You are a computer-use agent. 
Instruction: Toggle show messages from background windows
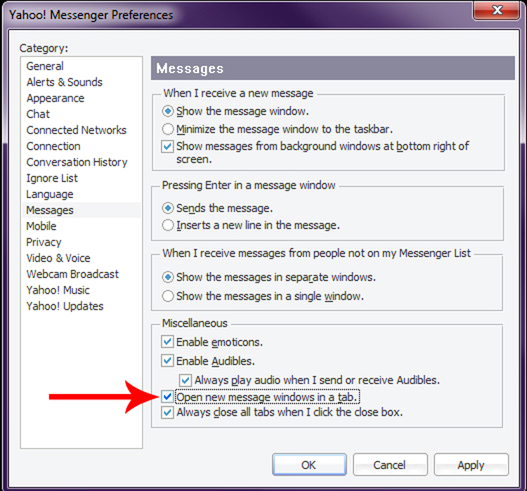pyautogui.click(x=167, y=147)
